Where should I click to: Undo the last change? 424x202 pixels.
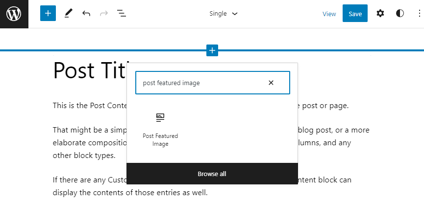[x=86, y=14]
